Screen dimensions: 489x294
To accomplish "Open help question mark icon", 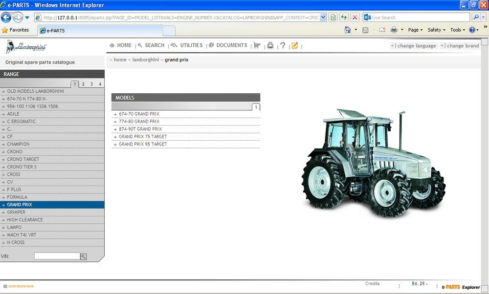I will click(x=283, y=45).
